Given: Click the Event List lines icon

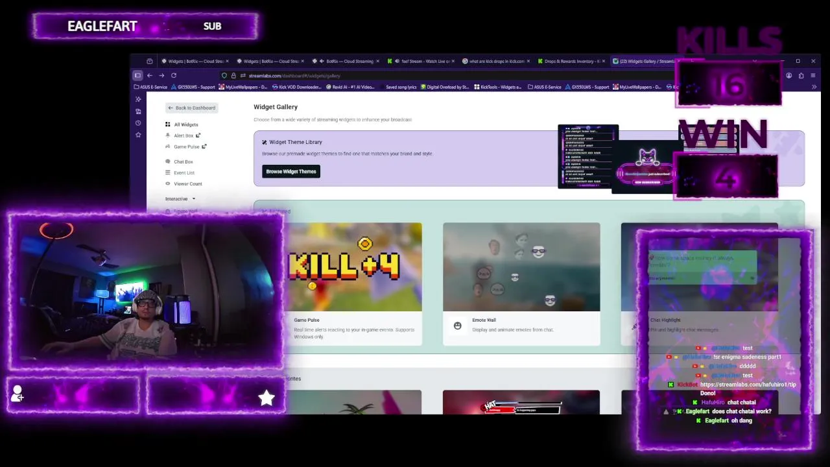Looking at the screenshot, I should tap(168, 173).
